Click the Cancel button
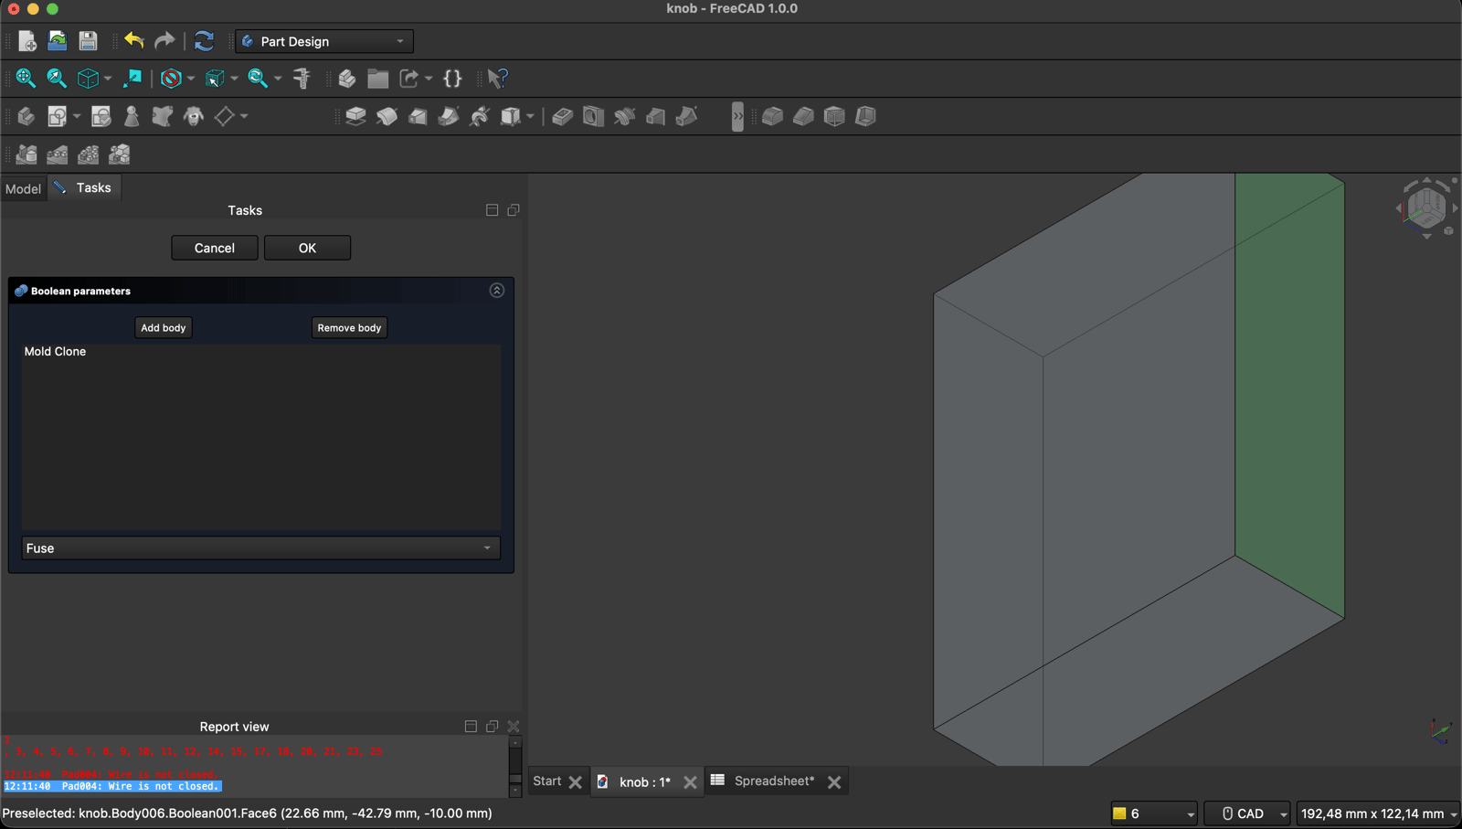The height and width of the screenshot is (829, 1462). [215, 248]
